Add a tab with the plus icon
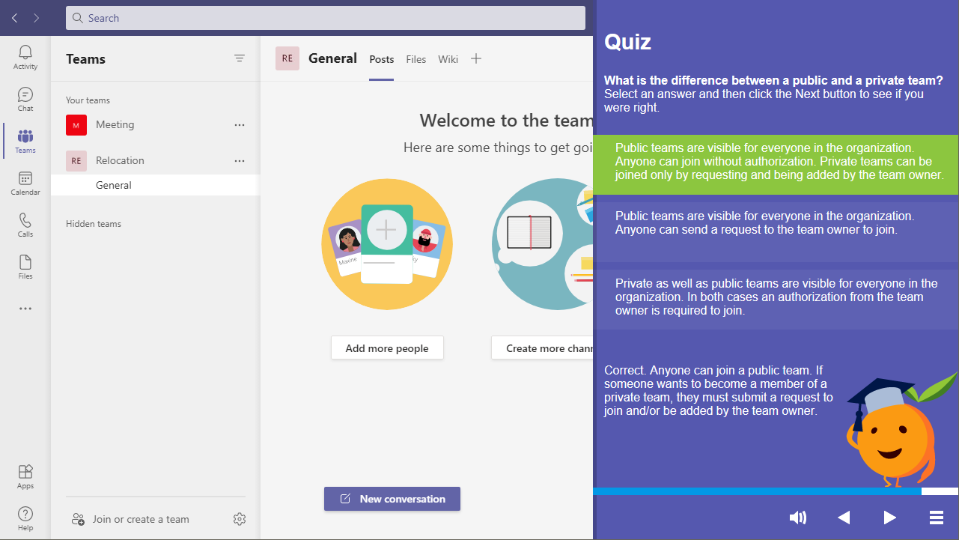The width and height of the screenshot is (959, 540). tap(476, 58)
